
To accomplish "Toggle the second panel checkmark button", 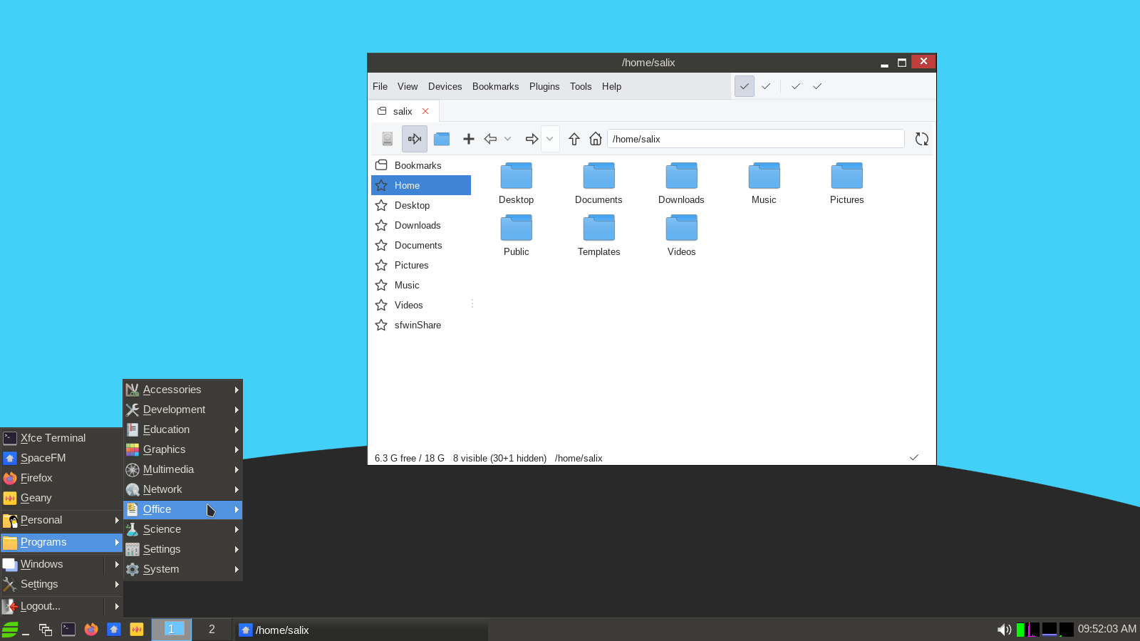I will pyautogui.click(x=766, y=86).
